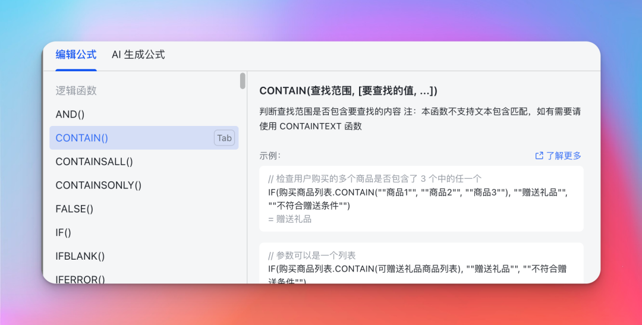
Task: Pick the CONTAINSALL() function
Action: (x=94, y=162)
